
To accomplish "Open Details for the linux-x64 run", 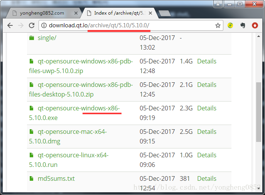I will pyautogui.click(x=207, y=155).
